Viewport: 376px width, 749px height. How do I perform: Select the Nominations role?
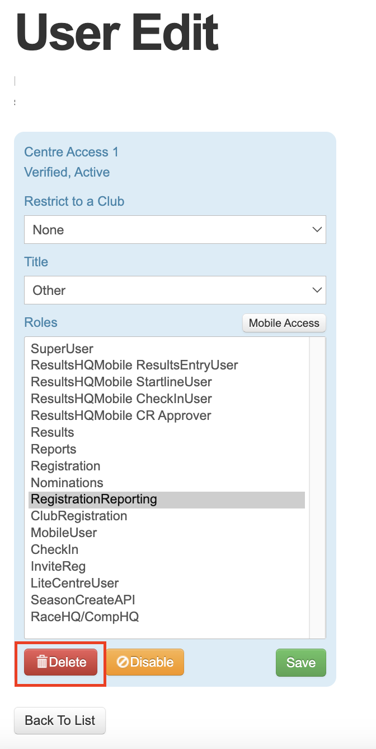[167, 483]
